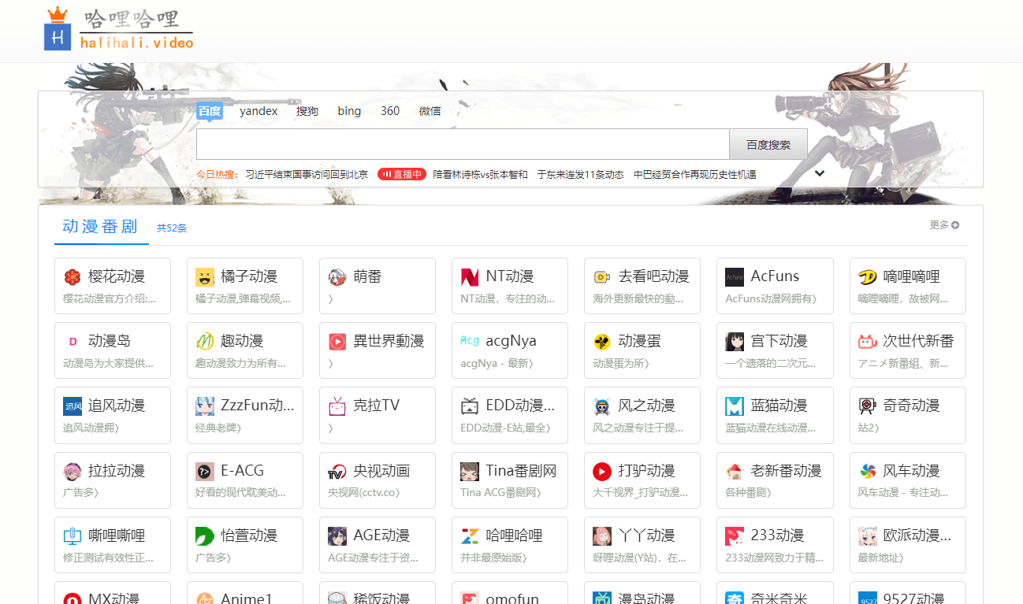Click the 萌番 card icon
The image size is (1023, 604).
(337, 277)
